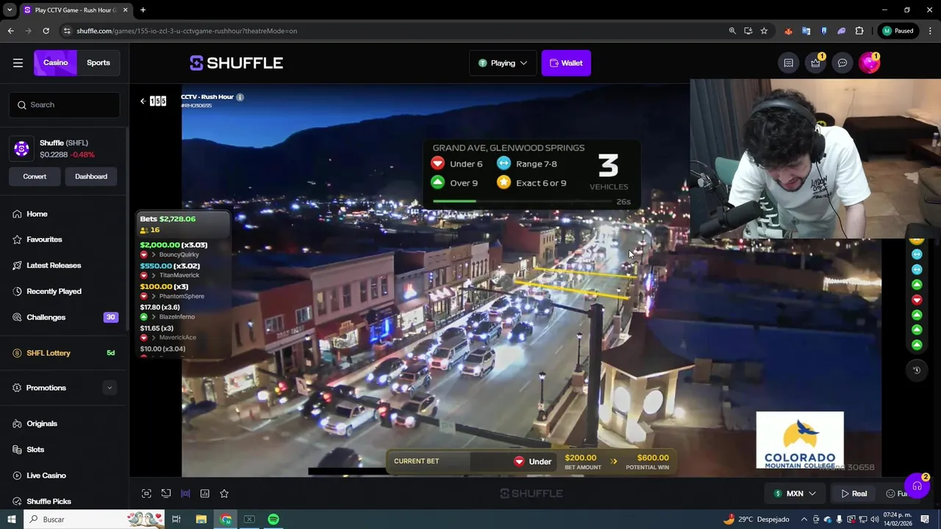Bookmark this page with the star
Viewport: 941px width, 529px height.
coord(764,31)
